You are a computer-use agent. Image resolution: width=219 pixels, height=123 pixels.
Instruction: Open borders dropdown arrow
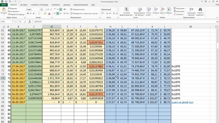tap(42, 13)
